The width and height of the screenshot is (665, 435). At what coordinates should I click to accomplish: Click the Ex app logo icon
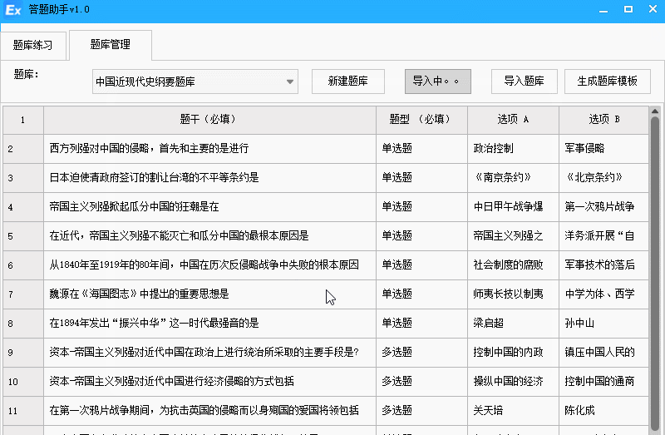[x=13, y=9]
